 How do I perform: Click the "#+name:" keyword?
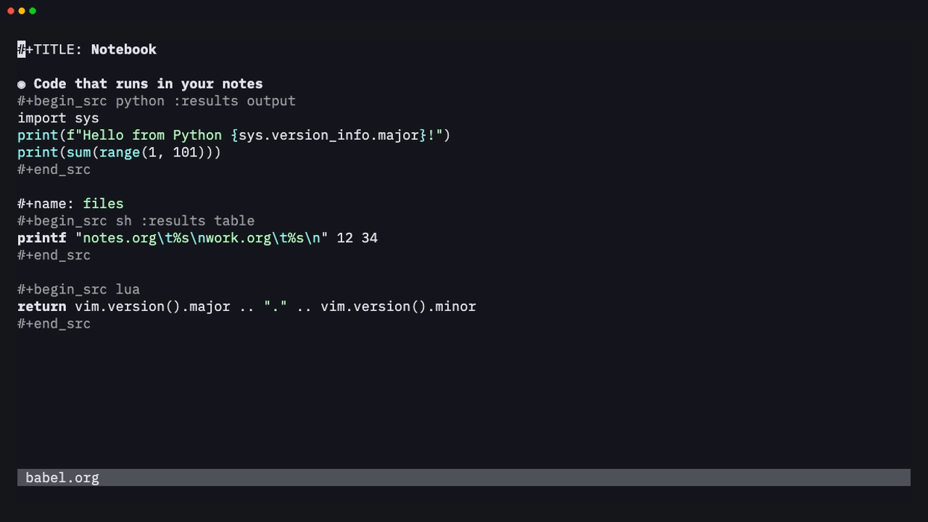(46, 204)
